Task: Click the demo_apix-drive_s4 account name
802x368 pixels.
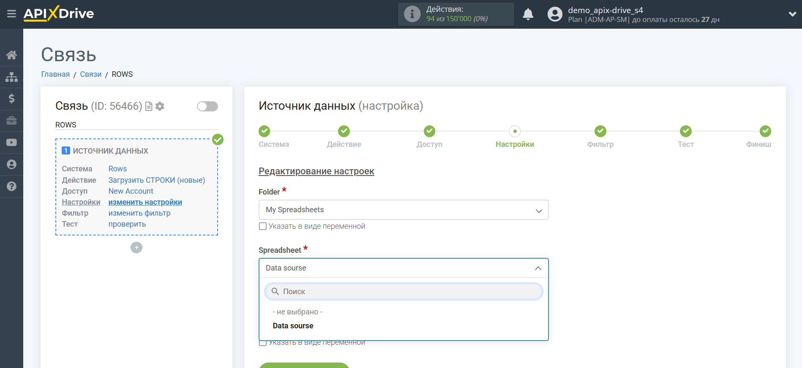Action: [606, 10]
